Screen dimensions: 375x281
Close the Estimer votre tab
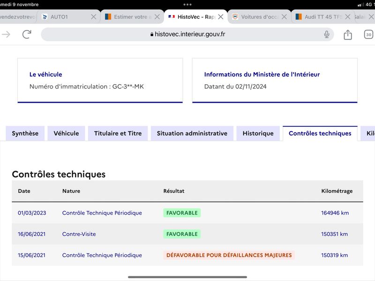point(157,17)
